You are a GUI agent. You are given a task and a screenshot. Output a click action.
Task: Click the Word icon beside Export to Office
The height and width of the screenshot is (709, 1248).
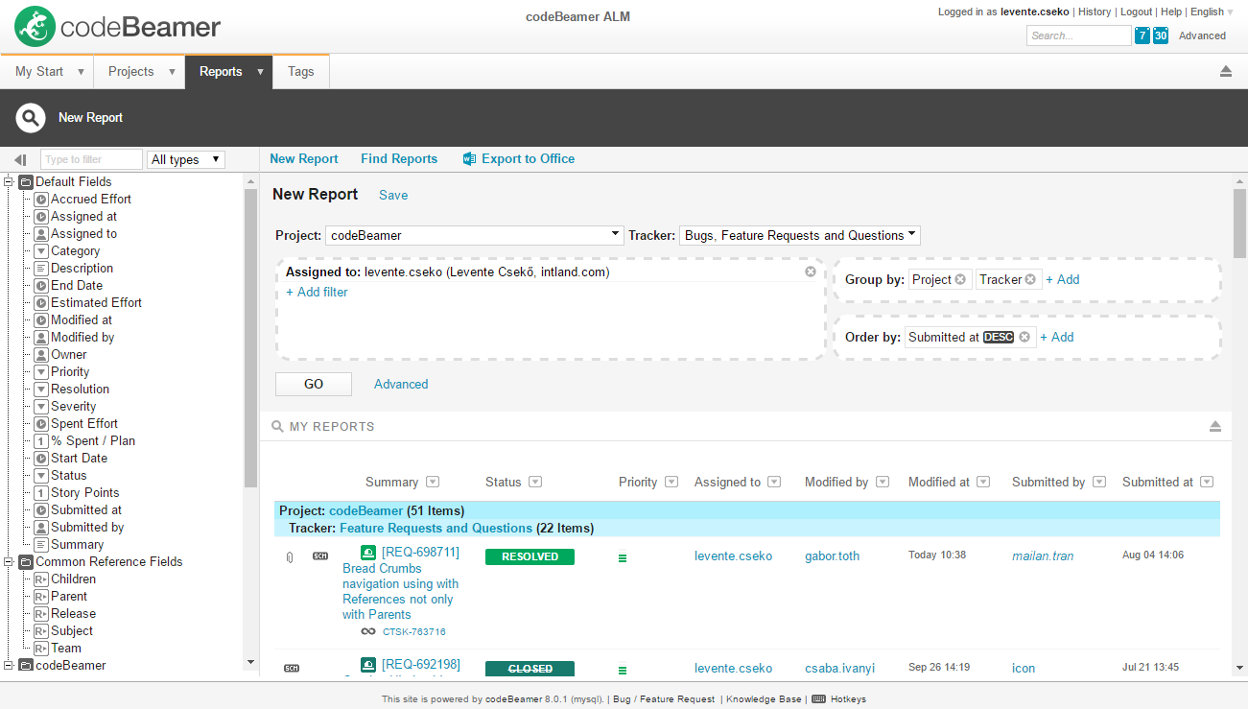(x=469, y=159)
